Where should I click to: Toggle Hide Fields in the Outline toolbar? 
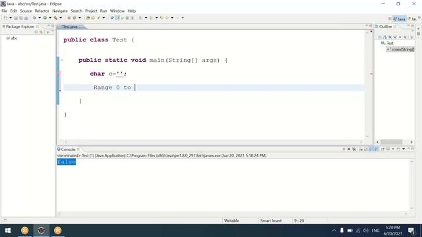click(x=390, y=37)
